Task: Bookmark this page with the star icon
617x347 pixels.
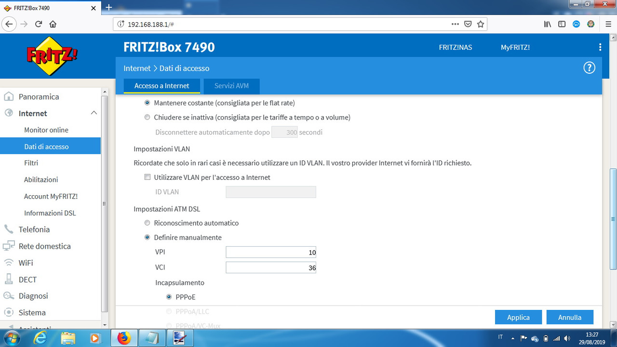Action: (x=480, y=24)
